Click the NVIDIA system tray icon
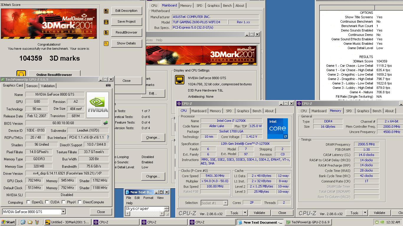 pos(382,222)
